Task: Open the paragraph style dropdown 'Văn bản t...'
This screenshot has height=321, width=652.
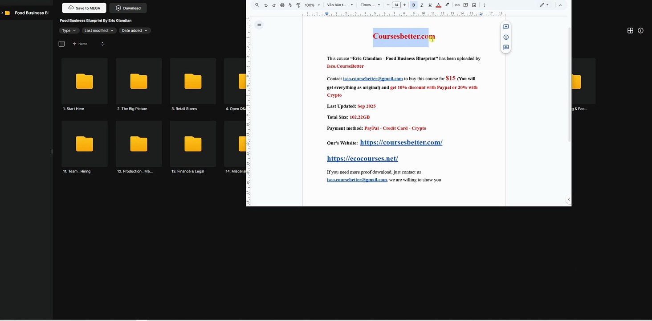Action: 340,5
